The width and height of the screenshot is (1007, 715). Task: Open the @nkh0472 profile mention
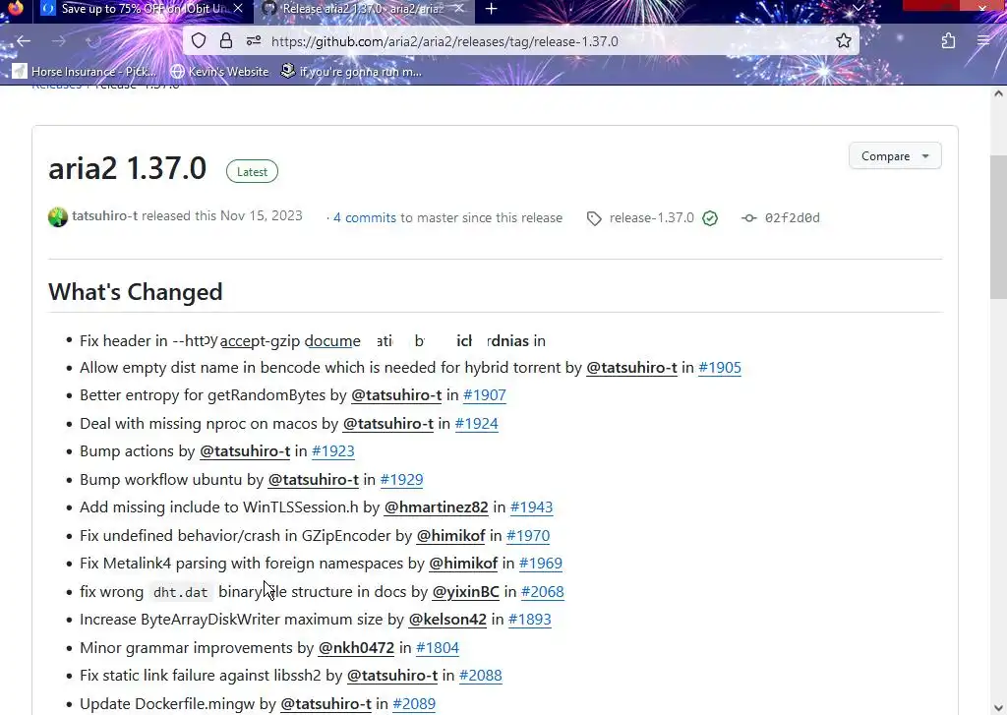(x=356, y=647)
